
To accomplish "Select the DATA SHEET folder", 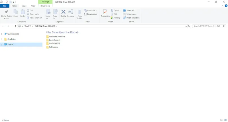I will (x=53, y=43).
